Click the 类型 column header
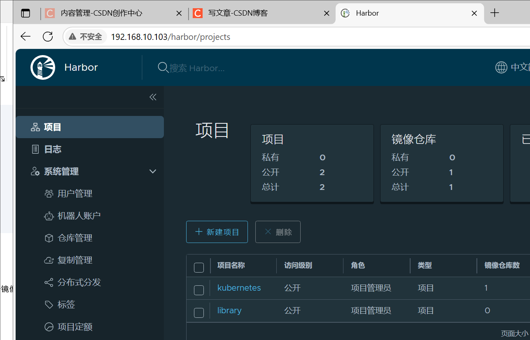Image resolution: width=530 pixels, height=340 pixels. click(425, 266)
